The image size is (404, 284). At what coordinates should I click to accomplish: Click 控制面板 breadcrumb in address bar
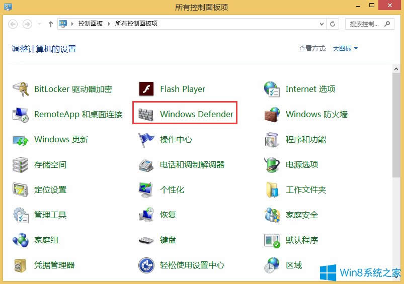pyautogui.click(x=90, y=24)
